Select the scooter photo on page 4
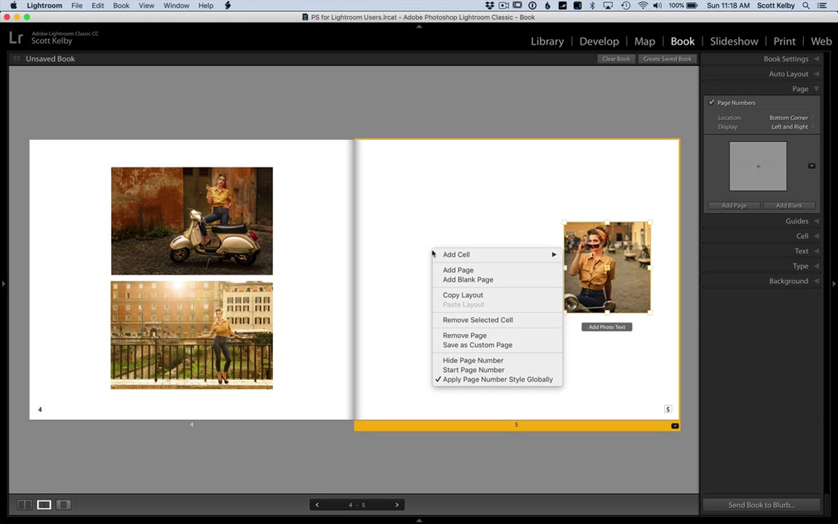838x524 pixels. (x=192, y=221)
